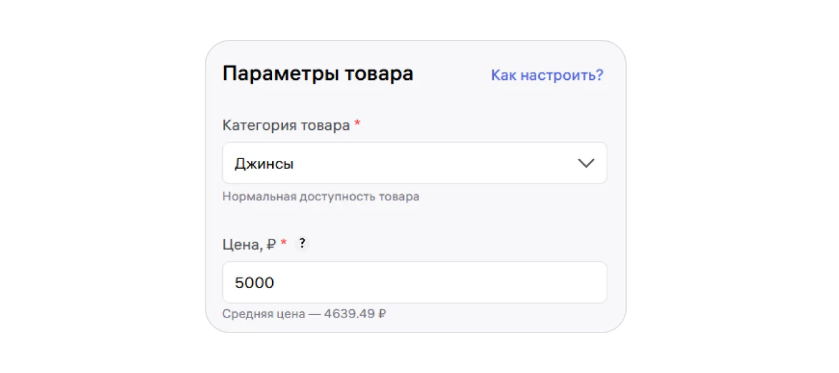
Task: Expand the Категория товара dropdown chevron
Action: click(586, 163)
